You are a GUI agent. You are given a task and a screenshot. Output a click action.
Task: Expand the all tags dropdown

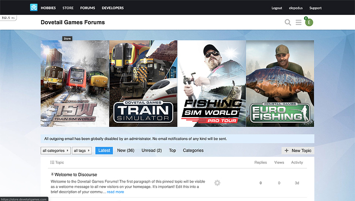(82, 150)
